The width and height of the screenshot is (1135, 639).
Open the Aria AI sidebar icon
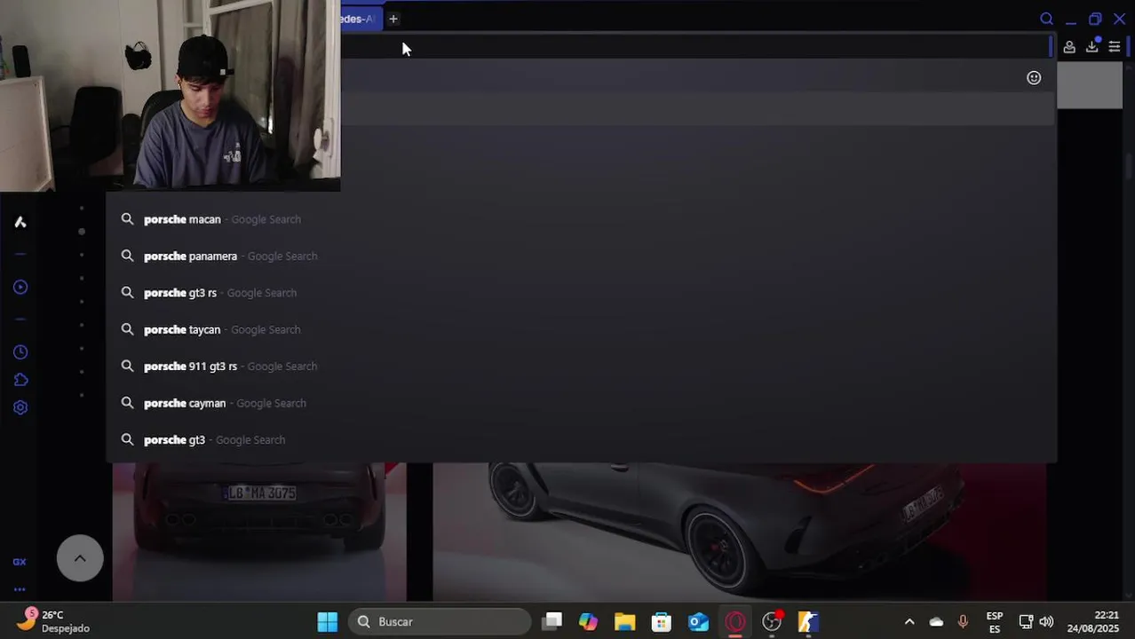[20, 222]
